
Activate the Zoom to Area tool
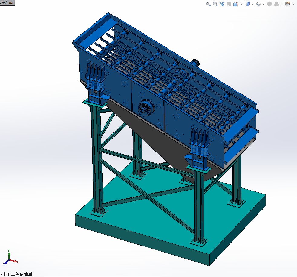click(x=215, y=4)
